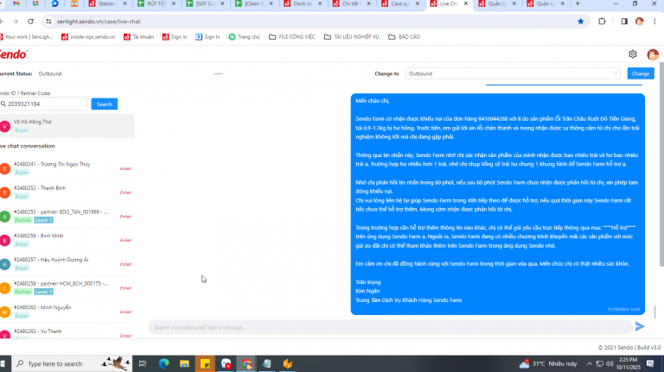The height and width of the screenshot is (372, 664).
Task: Open the BÁO CÁO bookmark folder
Action: [404, 37]
